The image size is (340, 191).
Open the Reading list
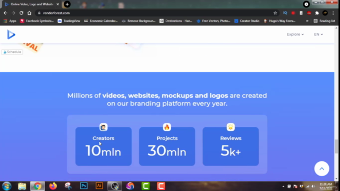(325, 21)
